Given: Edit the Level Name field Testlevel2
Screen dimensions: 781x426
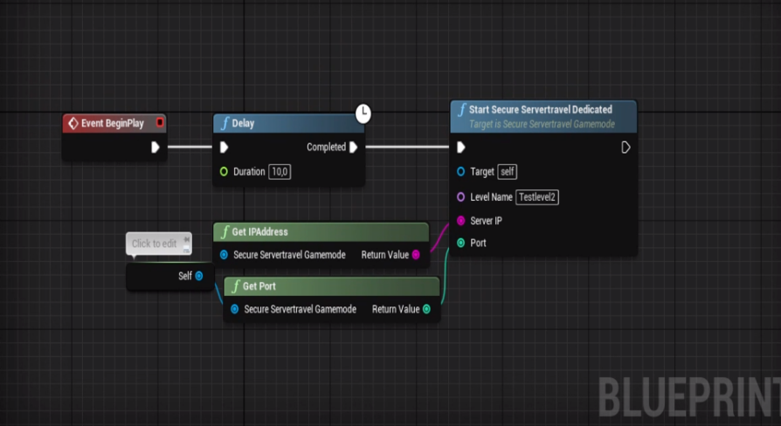Looking at the screenshot, I should pos(537,197).
